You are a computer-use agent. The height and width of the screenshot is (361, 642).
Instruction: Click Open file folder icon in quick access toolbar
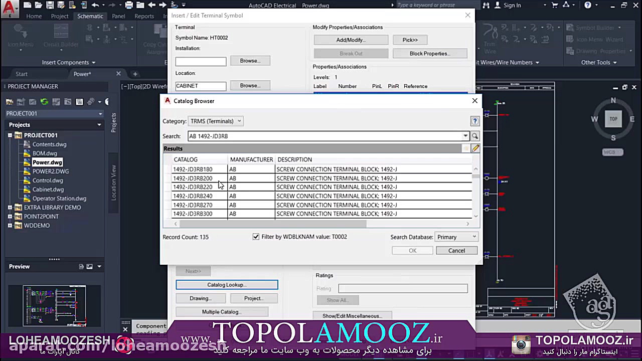tap(39, 5)
